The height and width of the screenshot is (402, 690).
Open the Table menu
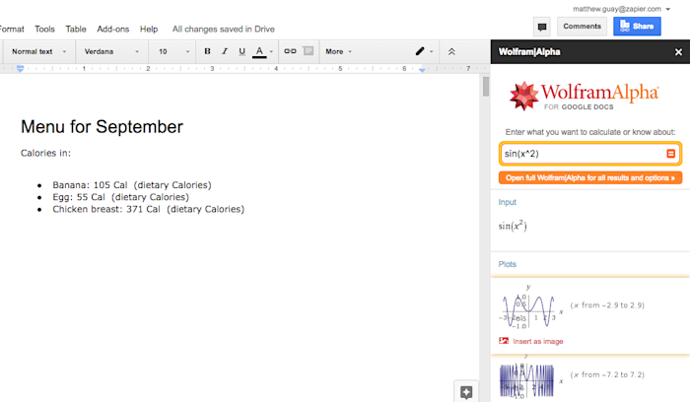(x=76, y=29)
